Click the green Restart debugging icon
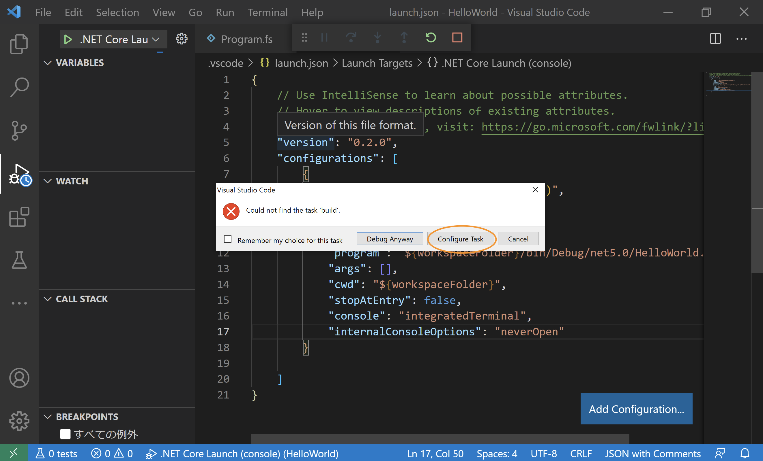The image size is (763, 461). [431, 38]
